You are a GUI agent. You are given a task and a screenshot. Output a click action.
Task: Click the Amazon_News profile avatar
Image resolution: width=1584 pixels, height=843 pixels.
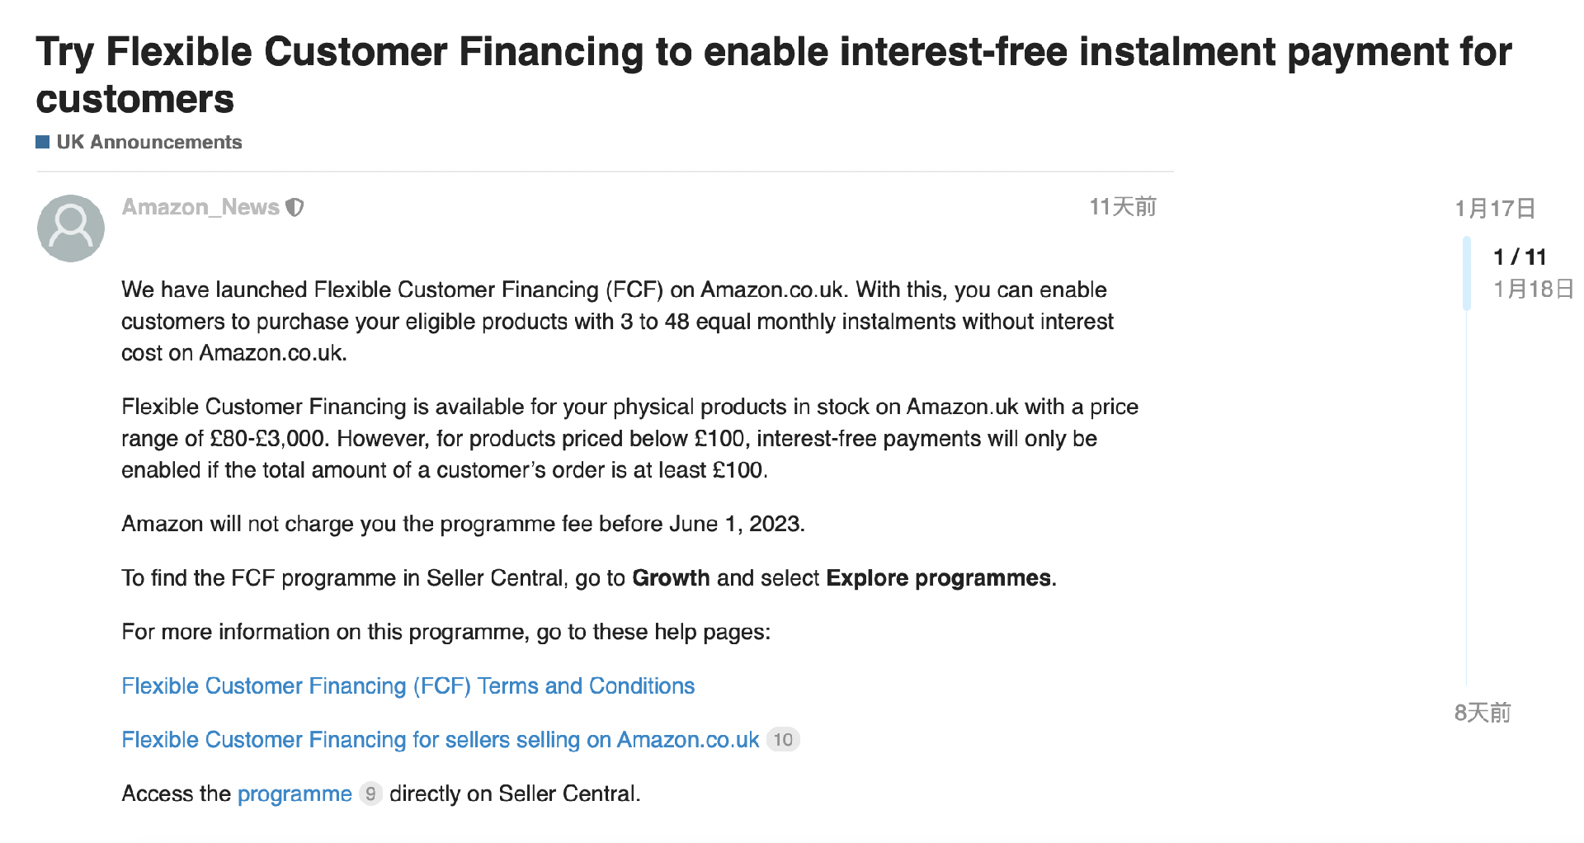tap(71, 228)
